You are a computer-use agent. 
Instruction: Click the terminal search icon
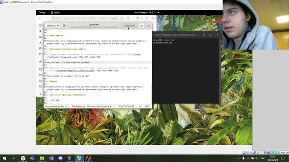coord(204,35)
